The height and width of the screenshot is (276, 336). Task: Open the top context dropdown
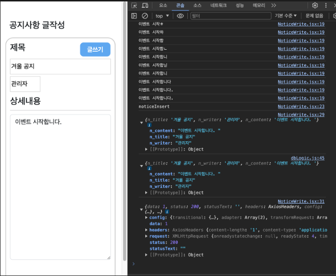tap(162, 16)
